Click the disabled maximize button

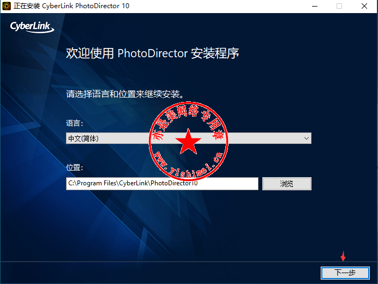pyautogui.click(x=339, y=6)
